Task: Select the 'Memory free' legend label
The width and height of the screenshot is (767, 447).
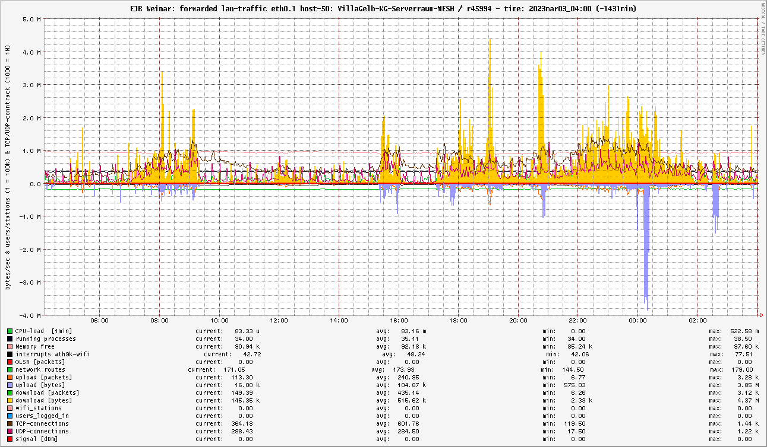Action: coord(35,346)
